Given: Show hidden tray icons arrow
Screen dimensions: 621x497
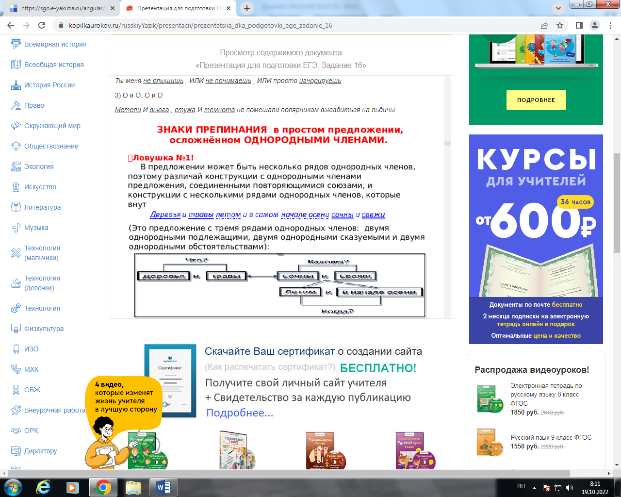Looking at the screenshot, I should [x=534, y=488].
